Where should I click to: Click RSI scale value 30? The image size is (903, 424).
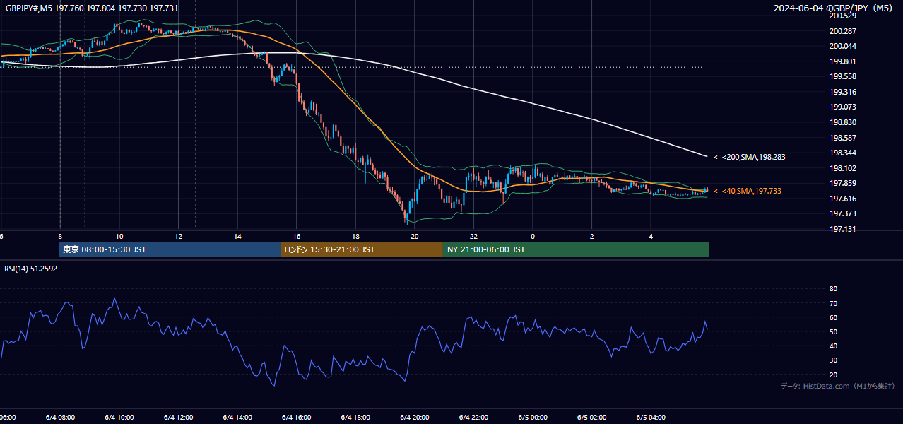coord(833,360)
